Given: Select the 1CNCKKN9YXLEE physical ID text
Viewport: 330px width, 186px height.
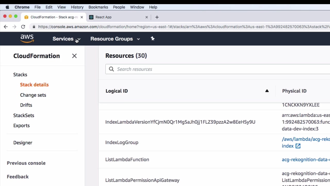Looking at the screenshot, I should [301, 105].
